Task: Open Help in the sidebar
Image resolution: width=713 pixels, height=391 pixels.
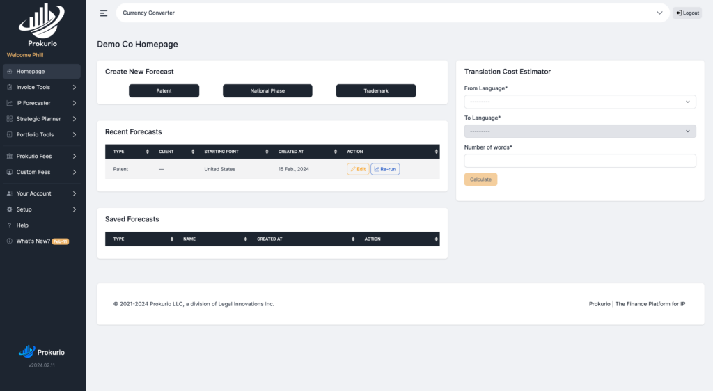Action: click(x=41, y=225)
